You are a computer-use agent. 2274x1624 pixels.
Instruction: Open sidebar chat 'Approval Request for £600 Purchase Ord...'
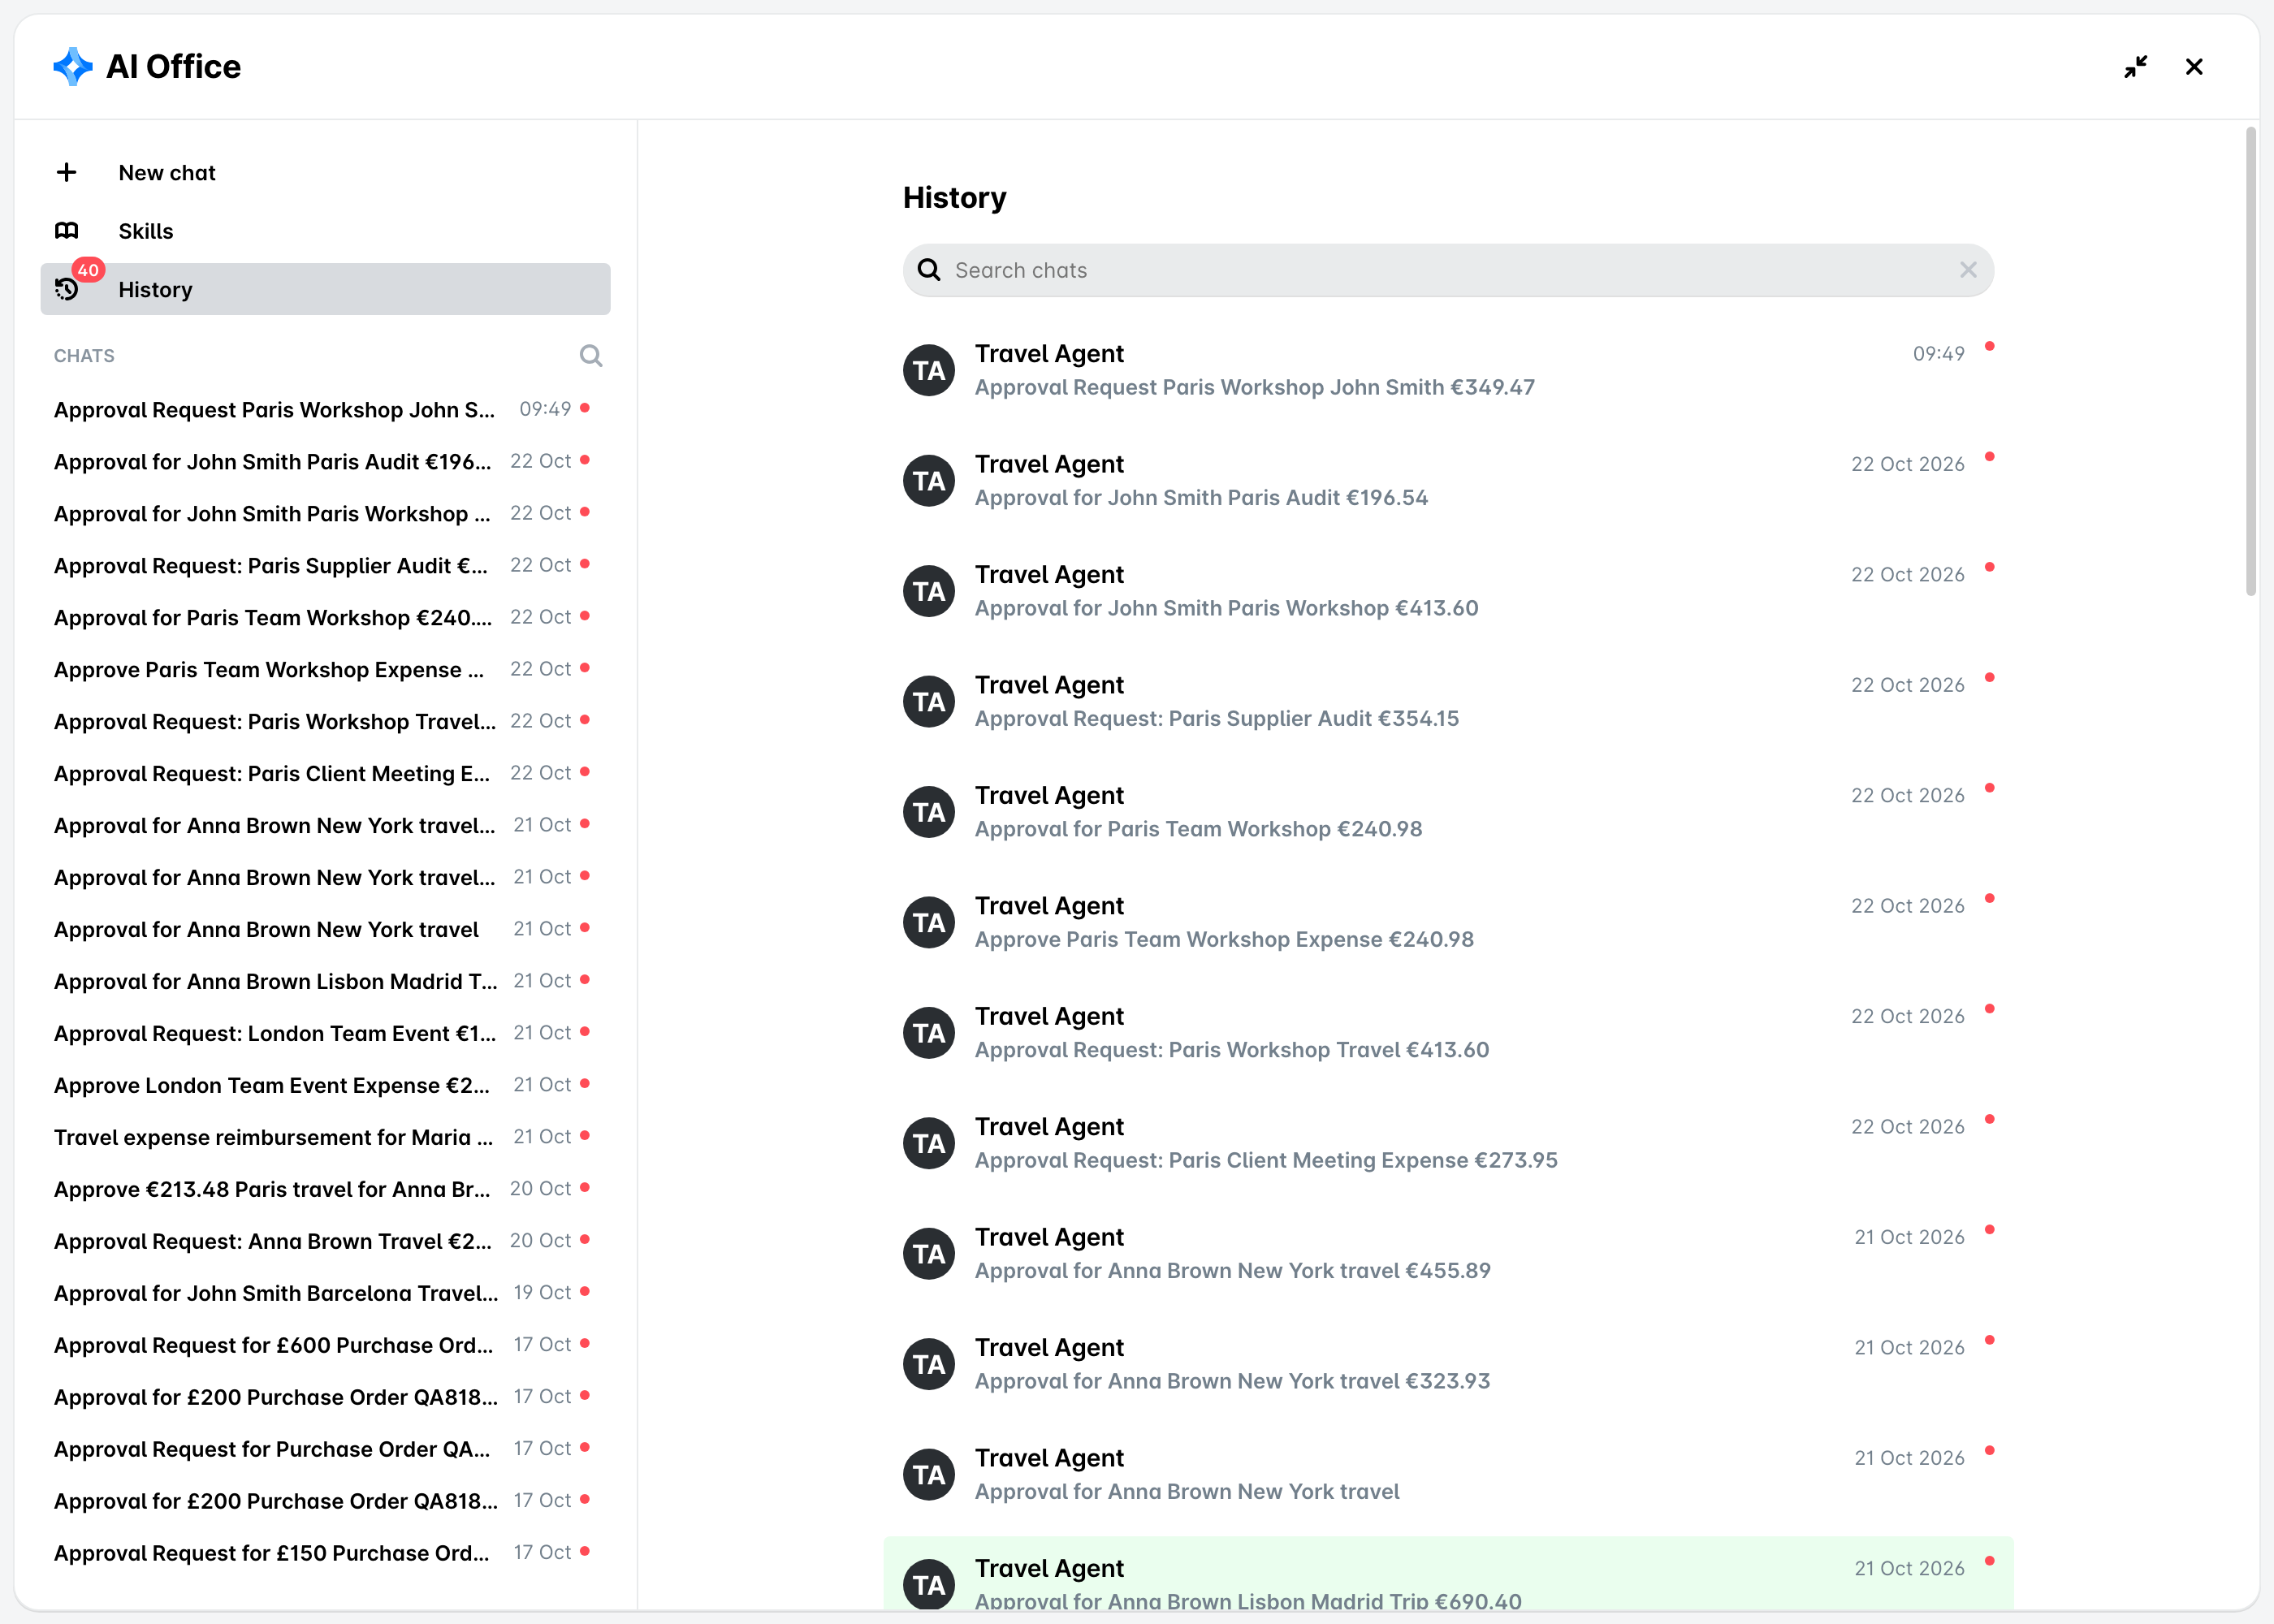tap(324, 1345)
